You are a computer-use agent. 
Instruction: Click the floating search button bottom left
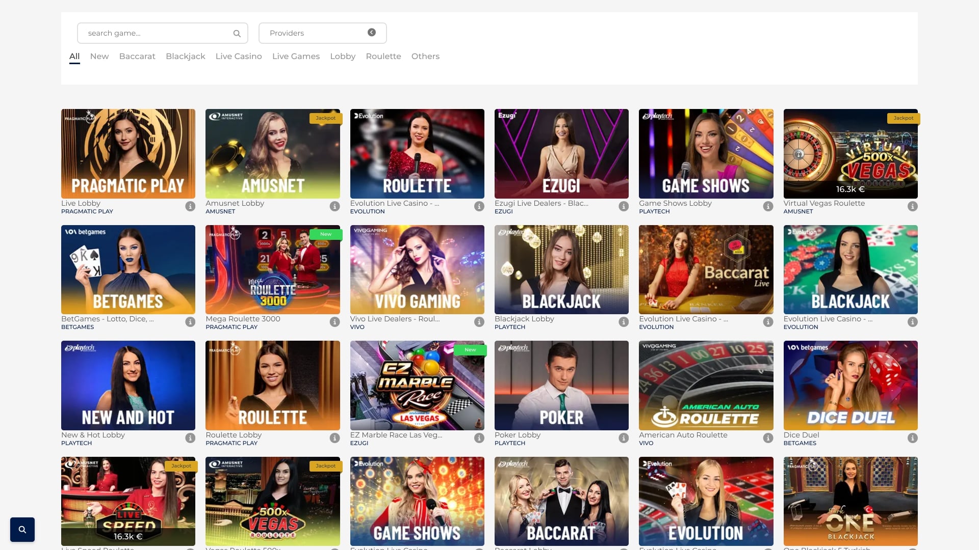click(x=22, y=529)
